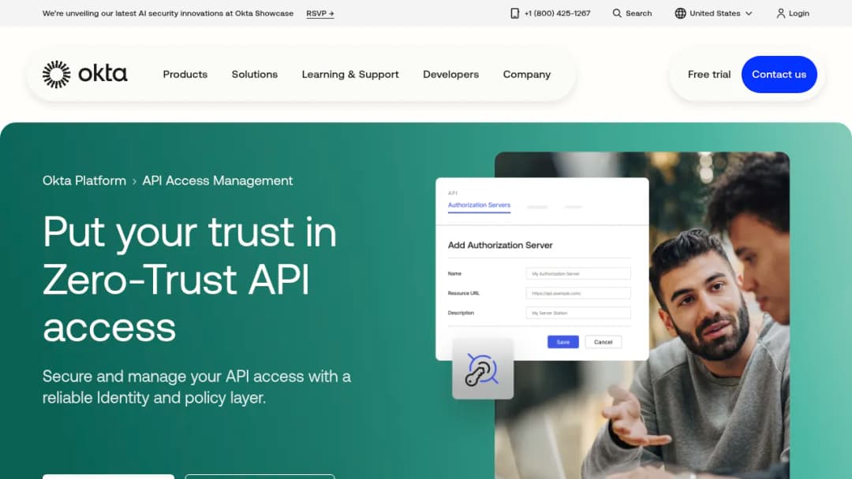The width and height of the screenshot is (852, 479).
Task: Click the key magnifier icon tile
Action: [483, 369]
